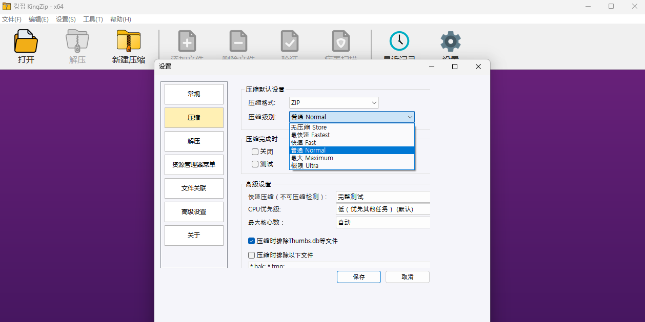The width and height of the screenshot is (645, 322).
Task: Click the 取消 cancel button
Action: click(408, 277)
